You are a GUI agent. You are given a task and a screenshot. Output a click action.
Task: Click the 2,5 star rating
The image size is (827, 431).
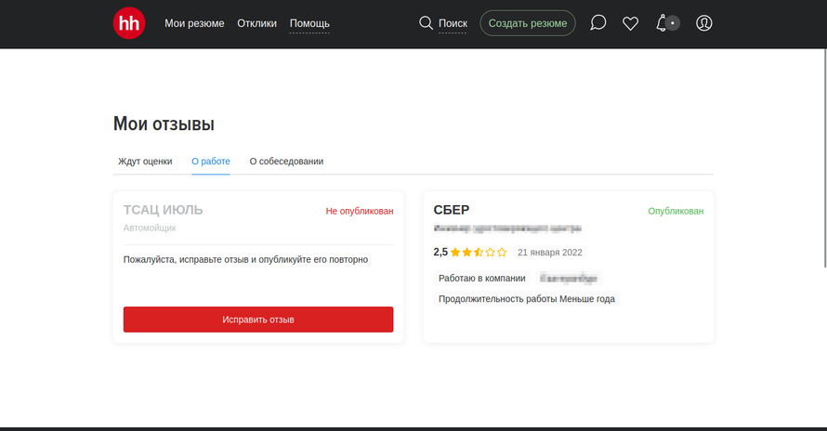click(x=470, y=252)
